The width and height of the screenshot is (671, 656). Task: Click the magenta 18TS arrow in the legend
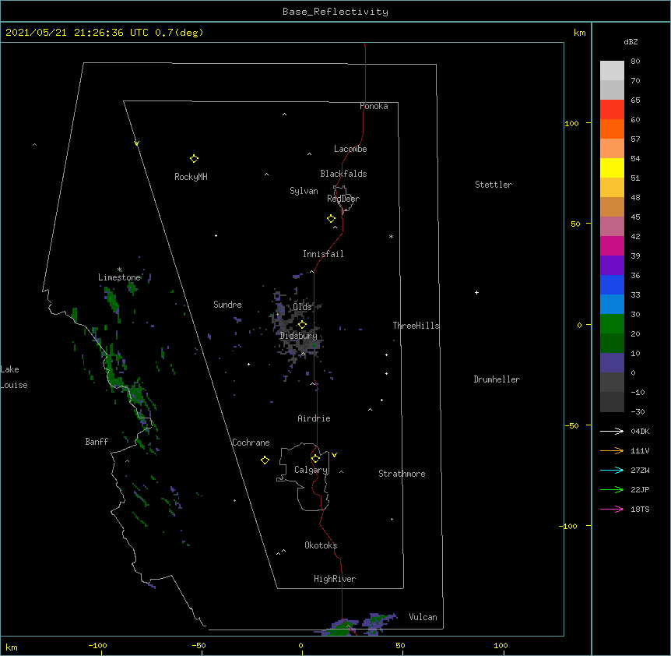(x=612, y=509)
